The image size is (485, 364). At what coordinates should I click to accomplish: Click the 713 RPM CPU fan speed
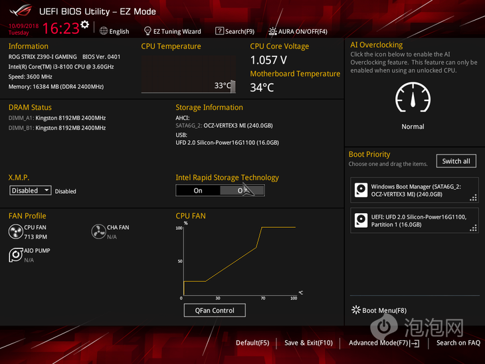coord(36,237)
